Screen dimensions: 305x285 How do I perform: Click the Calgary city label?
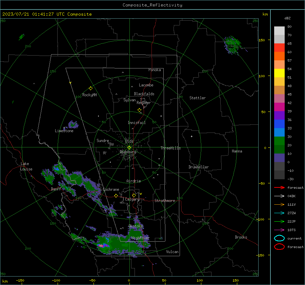click(x=132, y=199)
